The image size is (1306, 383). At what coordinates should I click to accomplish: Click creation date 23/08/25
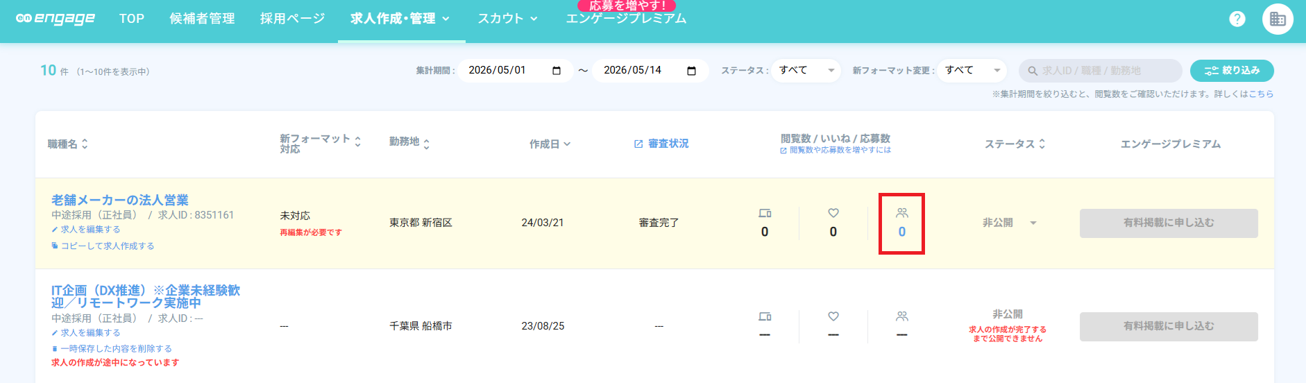coord(543,326)
